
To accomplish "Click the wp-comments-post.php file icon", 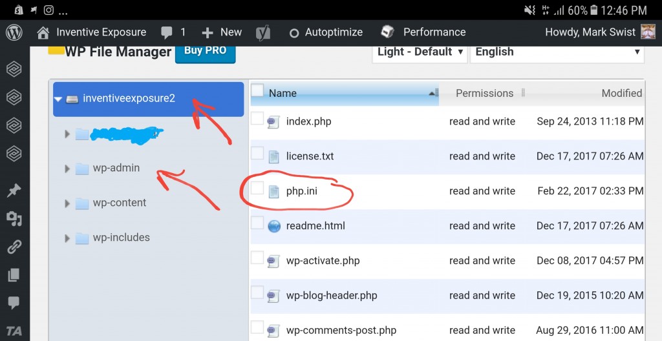I will (x=273, y=331).
